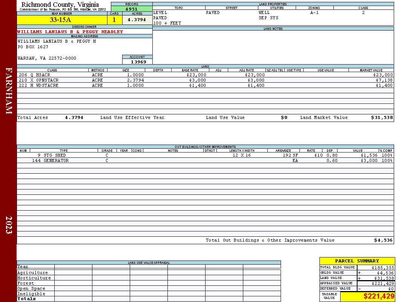Click the $1,536 shed value
The height and width of the screenshot is (302, 396).
(x=369, y=155)
